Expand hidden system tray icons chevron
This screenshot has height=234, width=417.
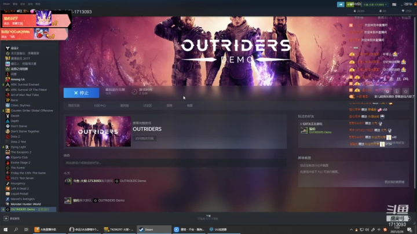(351, 229)
